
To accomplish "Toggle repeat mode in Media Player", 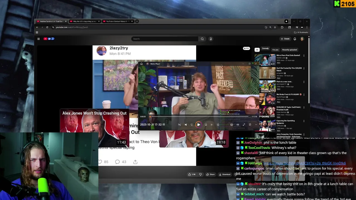I will pos(218,125).
